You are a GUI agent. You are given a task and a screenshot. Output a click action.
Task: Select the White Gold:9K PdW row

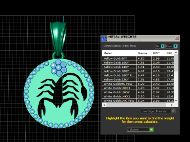138,84
